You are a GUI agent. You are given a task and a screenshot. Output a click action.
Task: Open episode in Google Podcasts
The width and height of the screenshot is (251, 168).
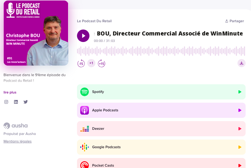point(161,147)
